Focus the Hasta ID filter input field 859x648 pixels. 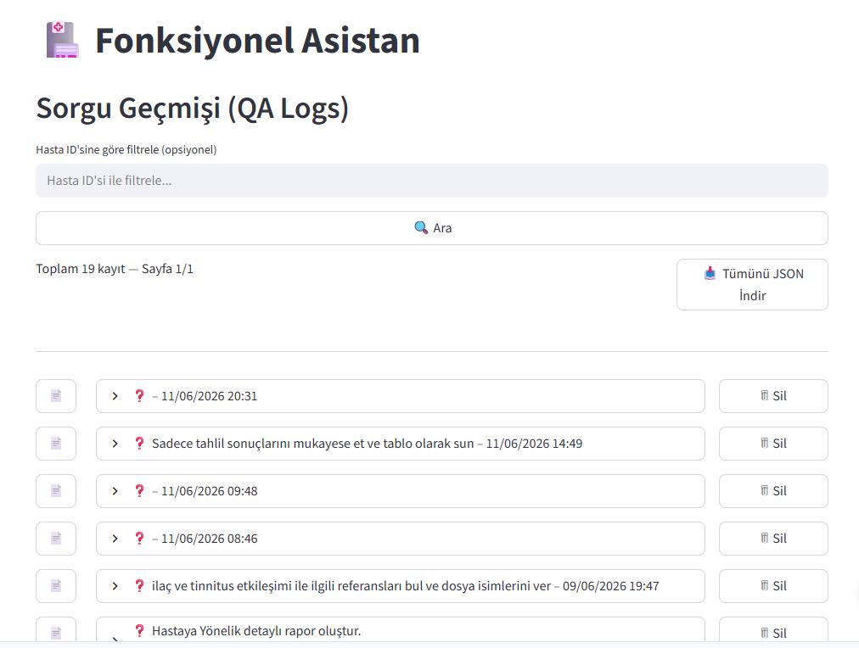pos(432,181)
